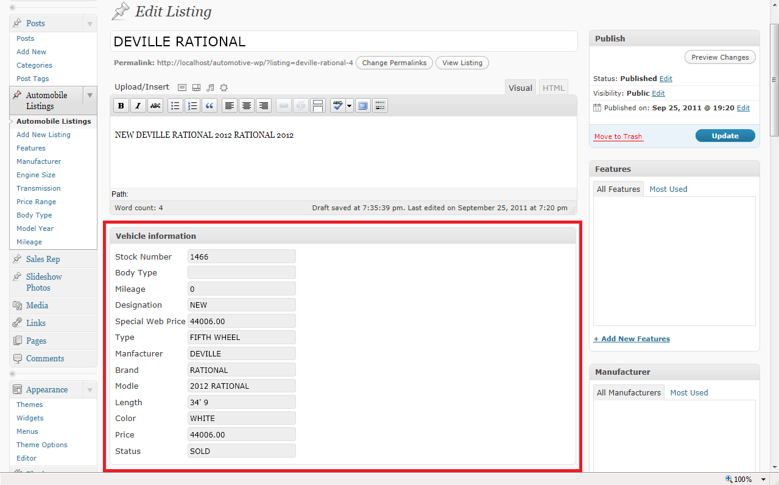Click the Vehicle information panel header
The image size is (779, 485).
click(x=343, y=236)
